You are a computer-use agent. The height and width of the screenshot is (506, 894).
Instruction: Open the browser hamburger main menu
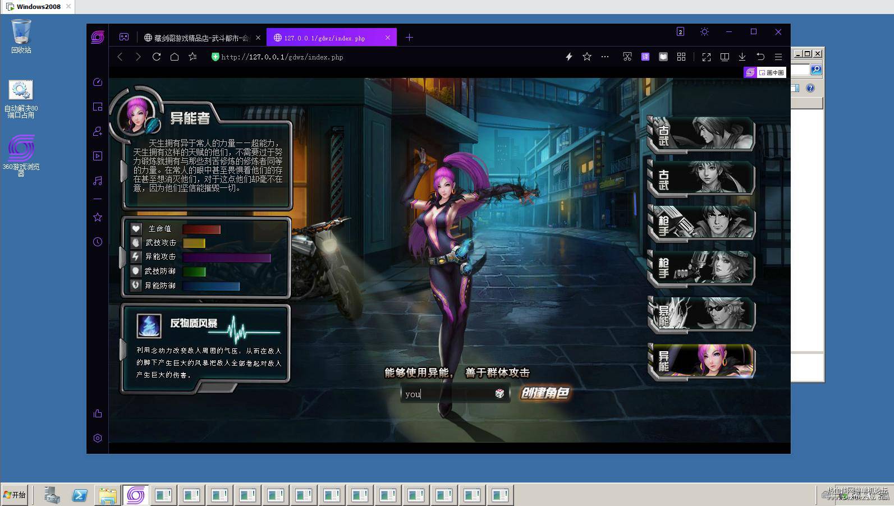tap(778, 57)
